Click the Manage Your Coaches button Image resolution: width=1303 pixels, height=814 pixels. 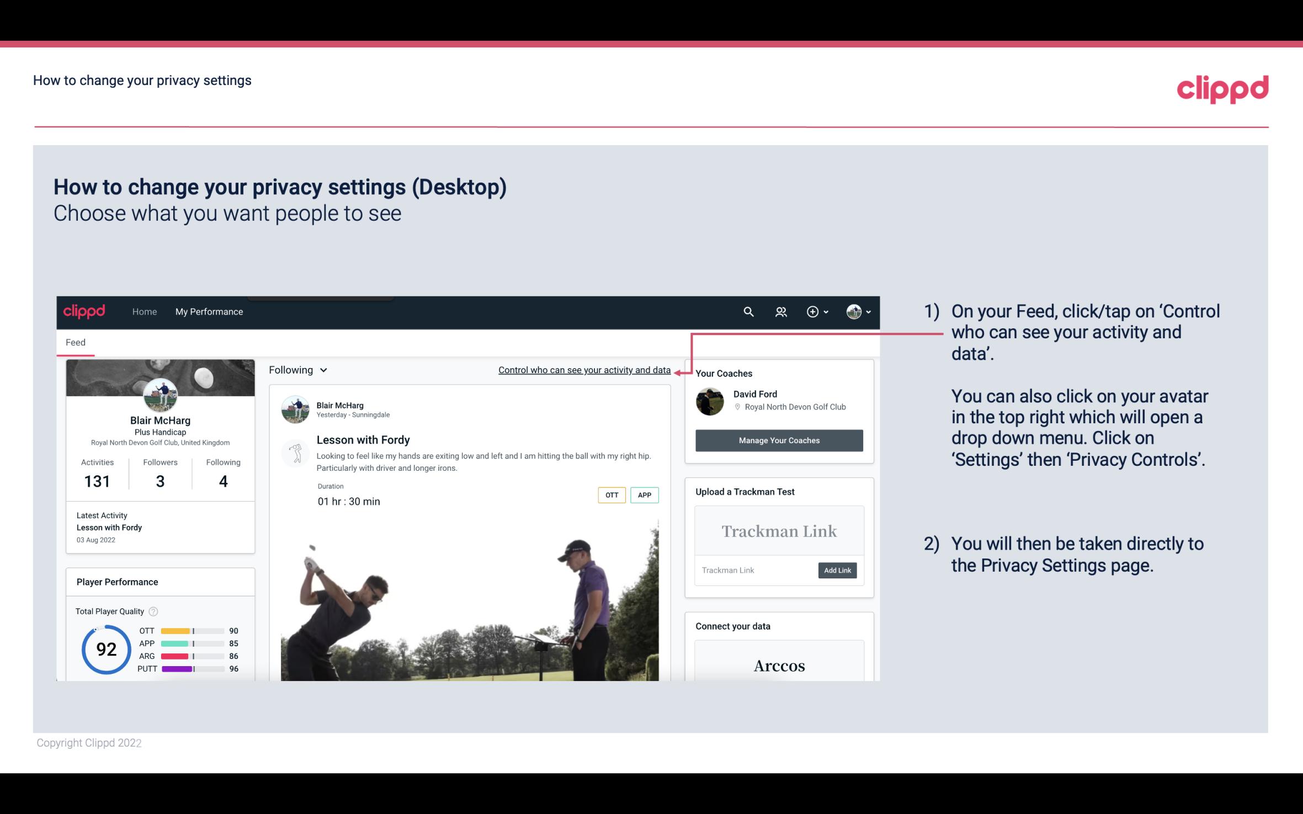click(778, 440)
